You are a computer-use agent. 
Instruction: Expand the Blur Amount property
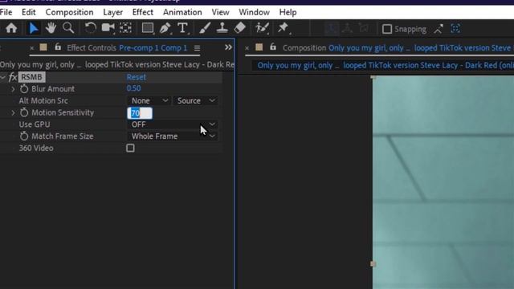point(13,89)
